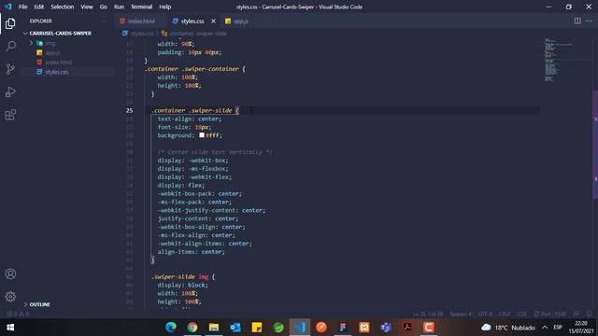Image resolution: width=598 pixels, height=336 pixels.
Task: Open Outlook from taskbar
Action: 235,328
